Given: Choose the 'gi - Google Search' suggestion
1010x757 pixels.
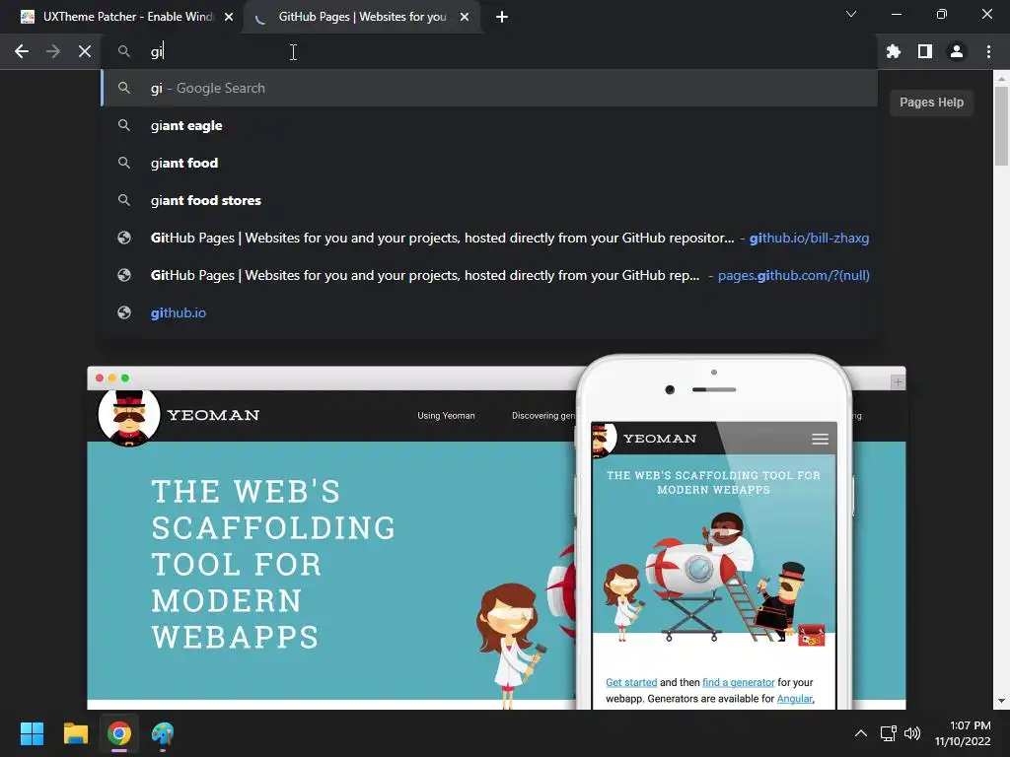Looking at the screenshot, I should click(489, 88).
